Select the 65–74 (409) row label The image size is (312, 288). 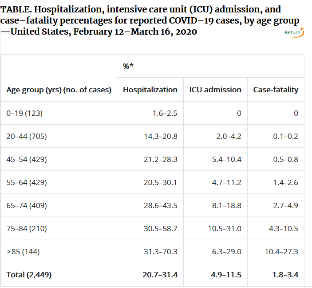(x=27, y=205)
